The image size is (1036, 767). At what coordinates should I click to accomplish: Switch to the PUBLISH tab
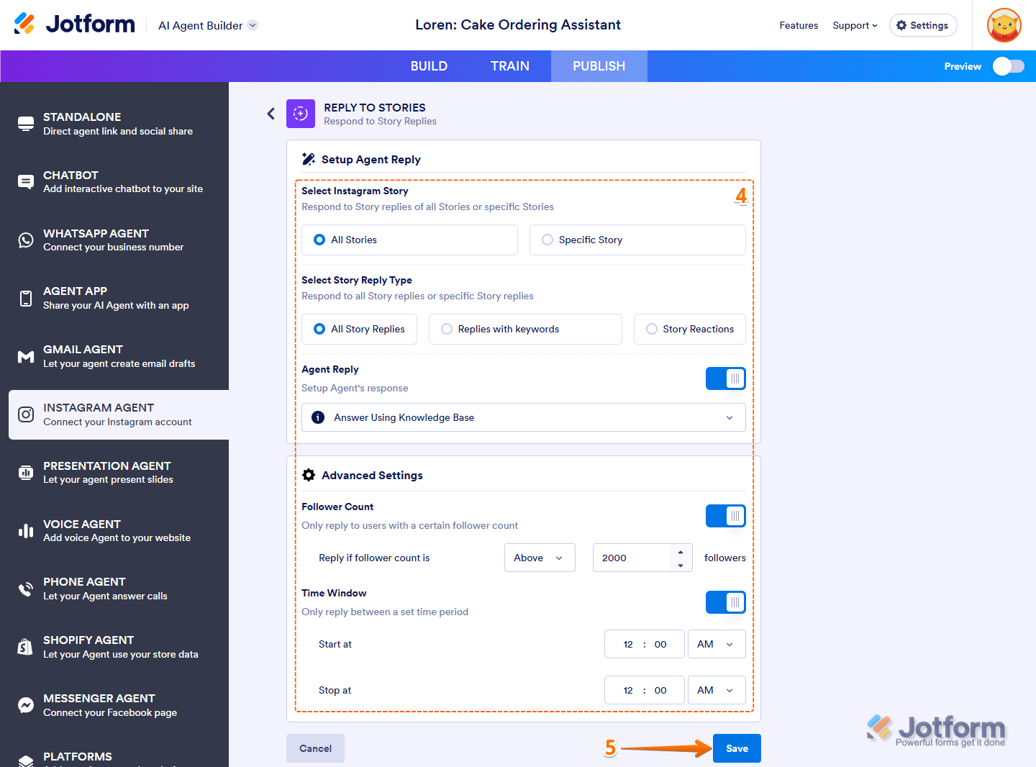tap(599, 66)
